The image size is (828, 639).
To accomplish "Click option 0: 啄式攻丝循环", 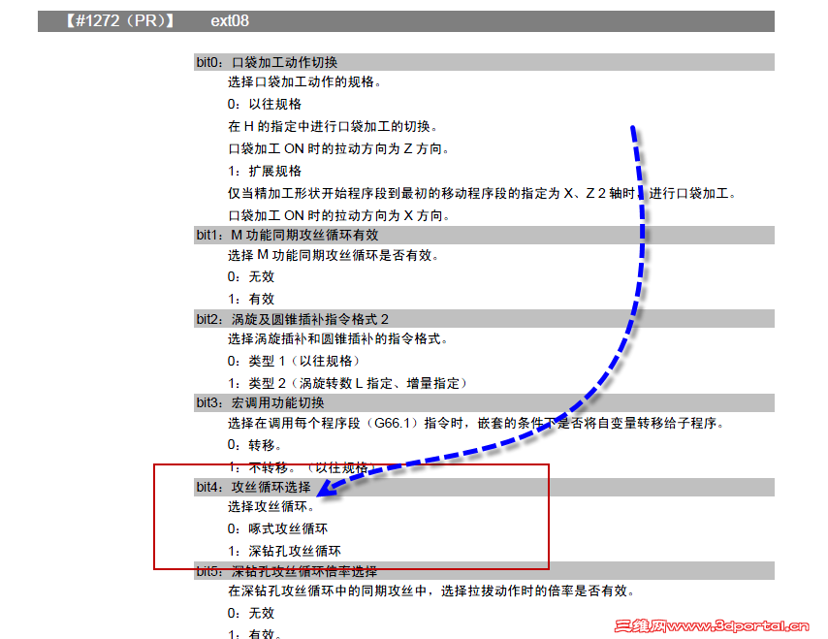I will (x=277, y=528).
